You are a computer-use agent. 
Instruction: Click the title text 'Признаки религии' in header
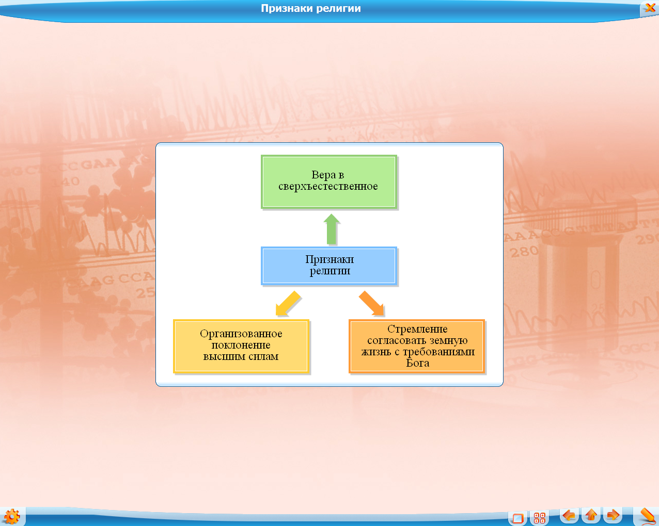click(x=311, y=8)
